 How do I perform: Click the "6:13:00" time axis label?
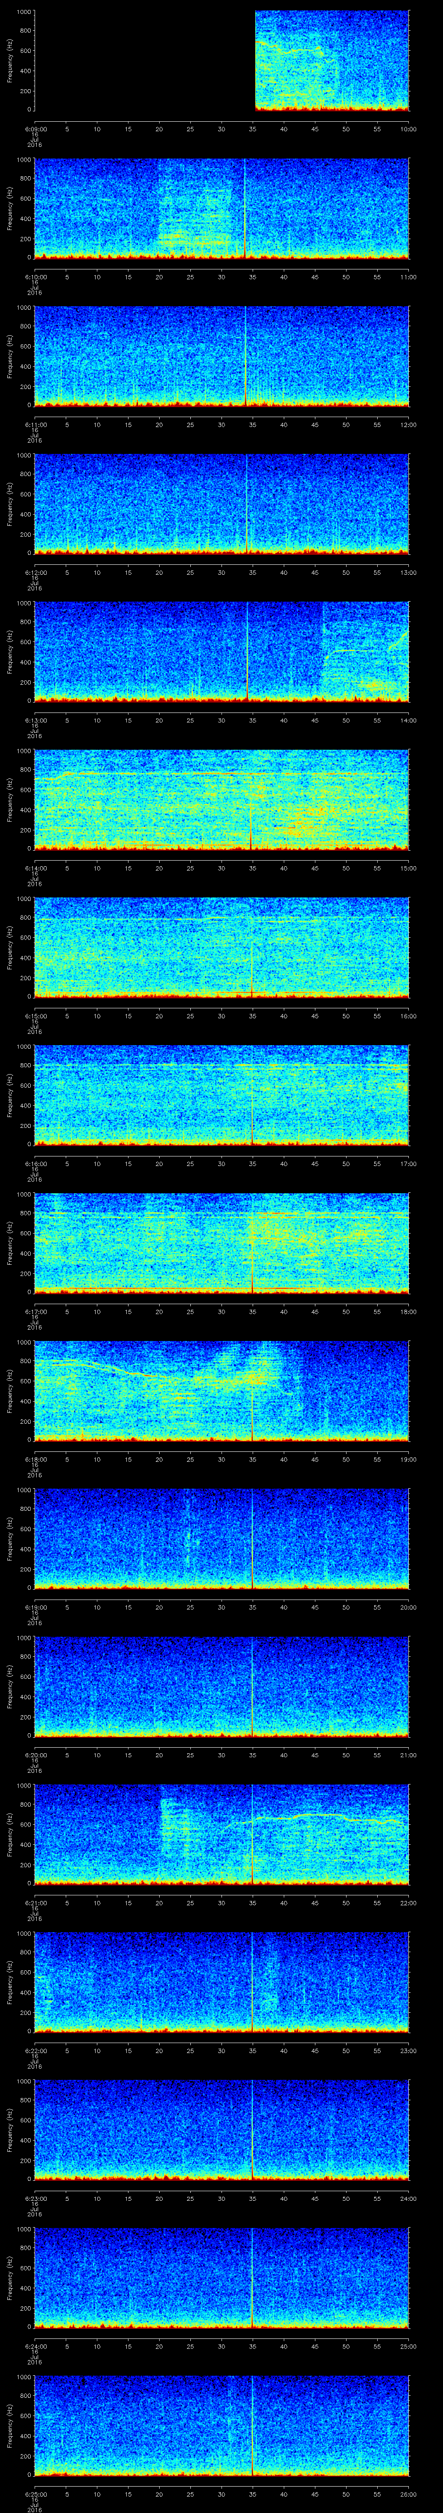(35, 720)
